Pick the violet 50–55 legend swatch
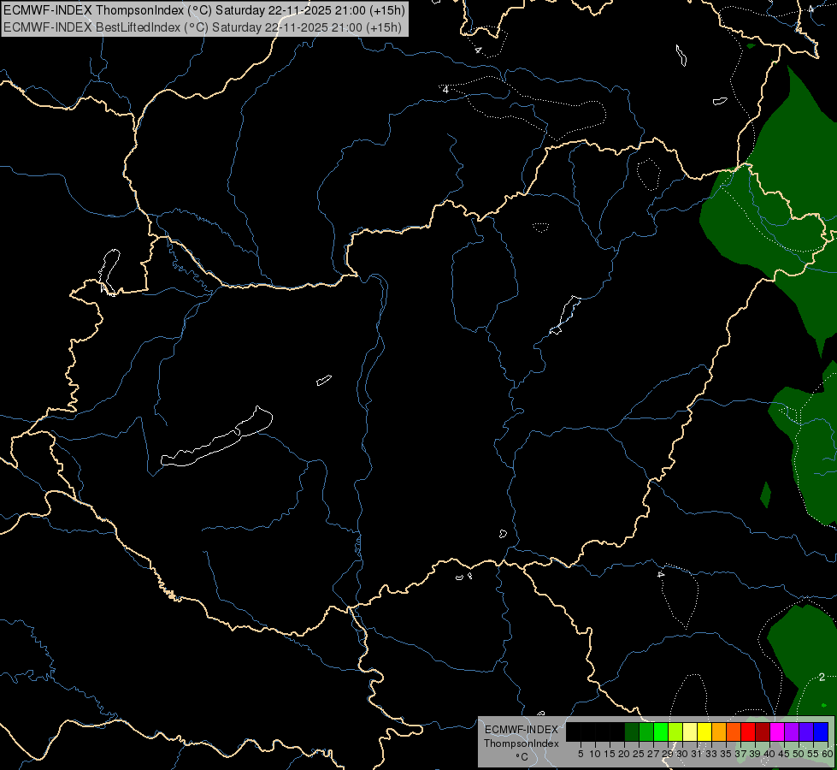This screenshot has width=837, height=770. [x=806, y=731]
